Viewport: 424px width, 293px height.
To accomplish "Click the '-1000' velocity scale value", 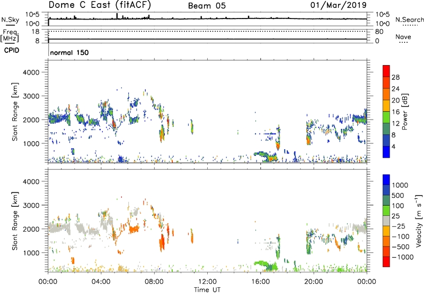I will pyautogui.click(x=402, y=257).
